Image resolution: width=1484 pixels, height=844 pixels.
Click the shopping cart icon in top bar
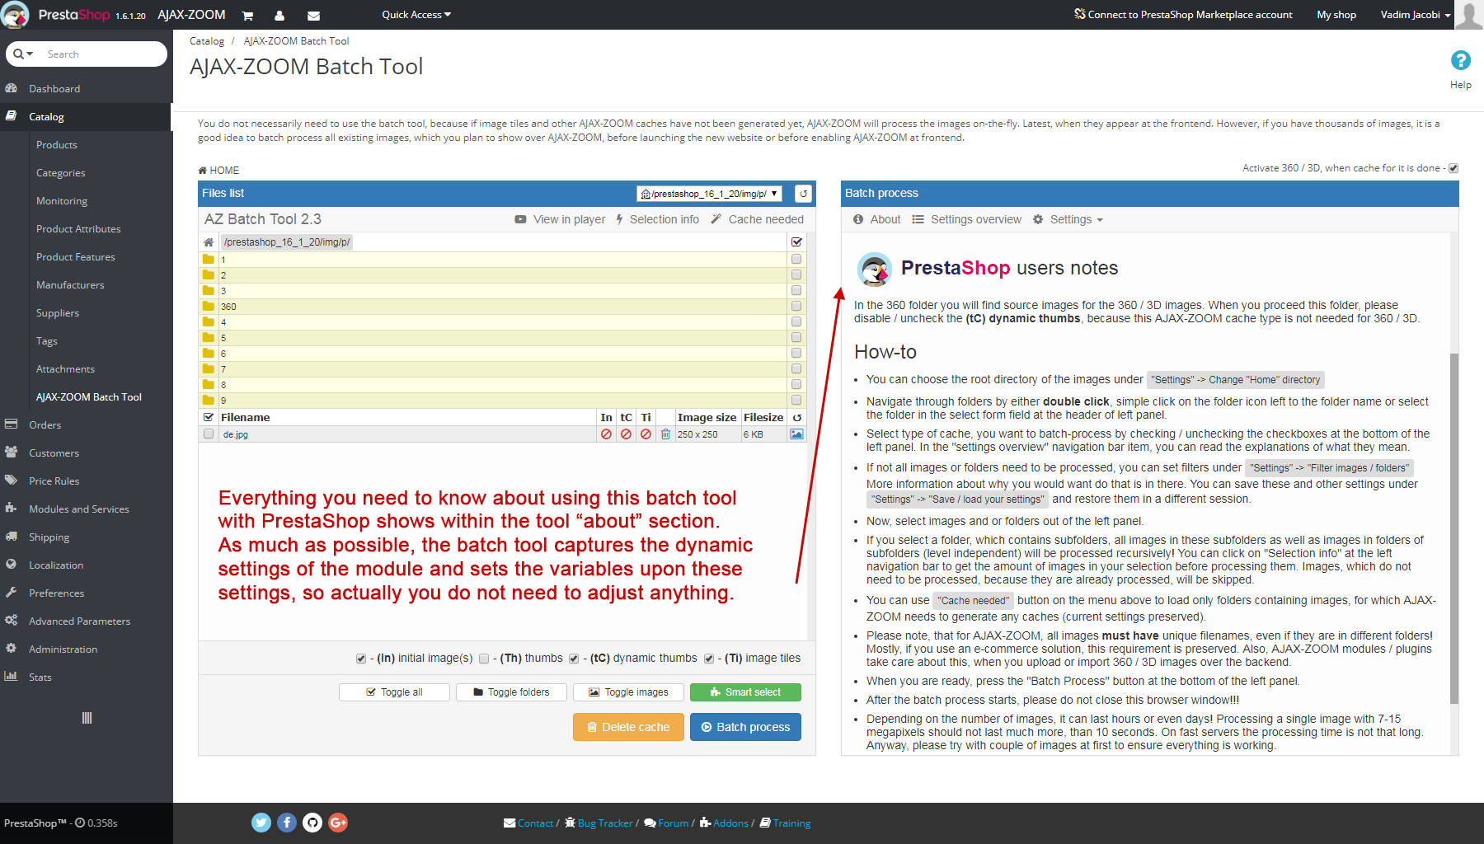247,16
